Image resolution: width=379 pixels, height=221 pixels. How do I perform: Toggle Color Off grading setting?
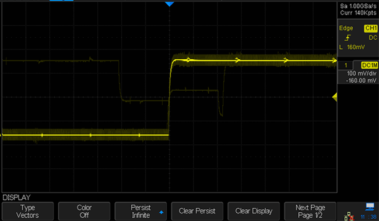(x=84, y=211)
